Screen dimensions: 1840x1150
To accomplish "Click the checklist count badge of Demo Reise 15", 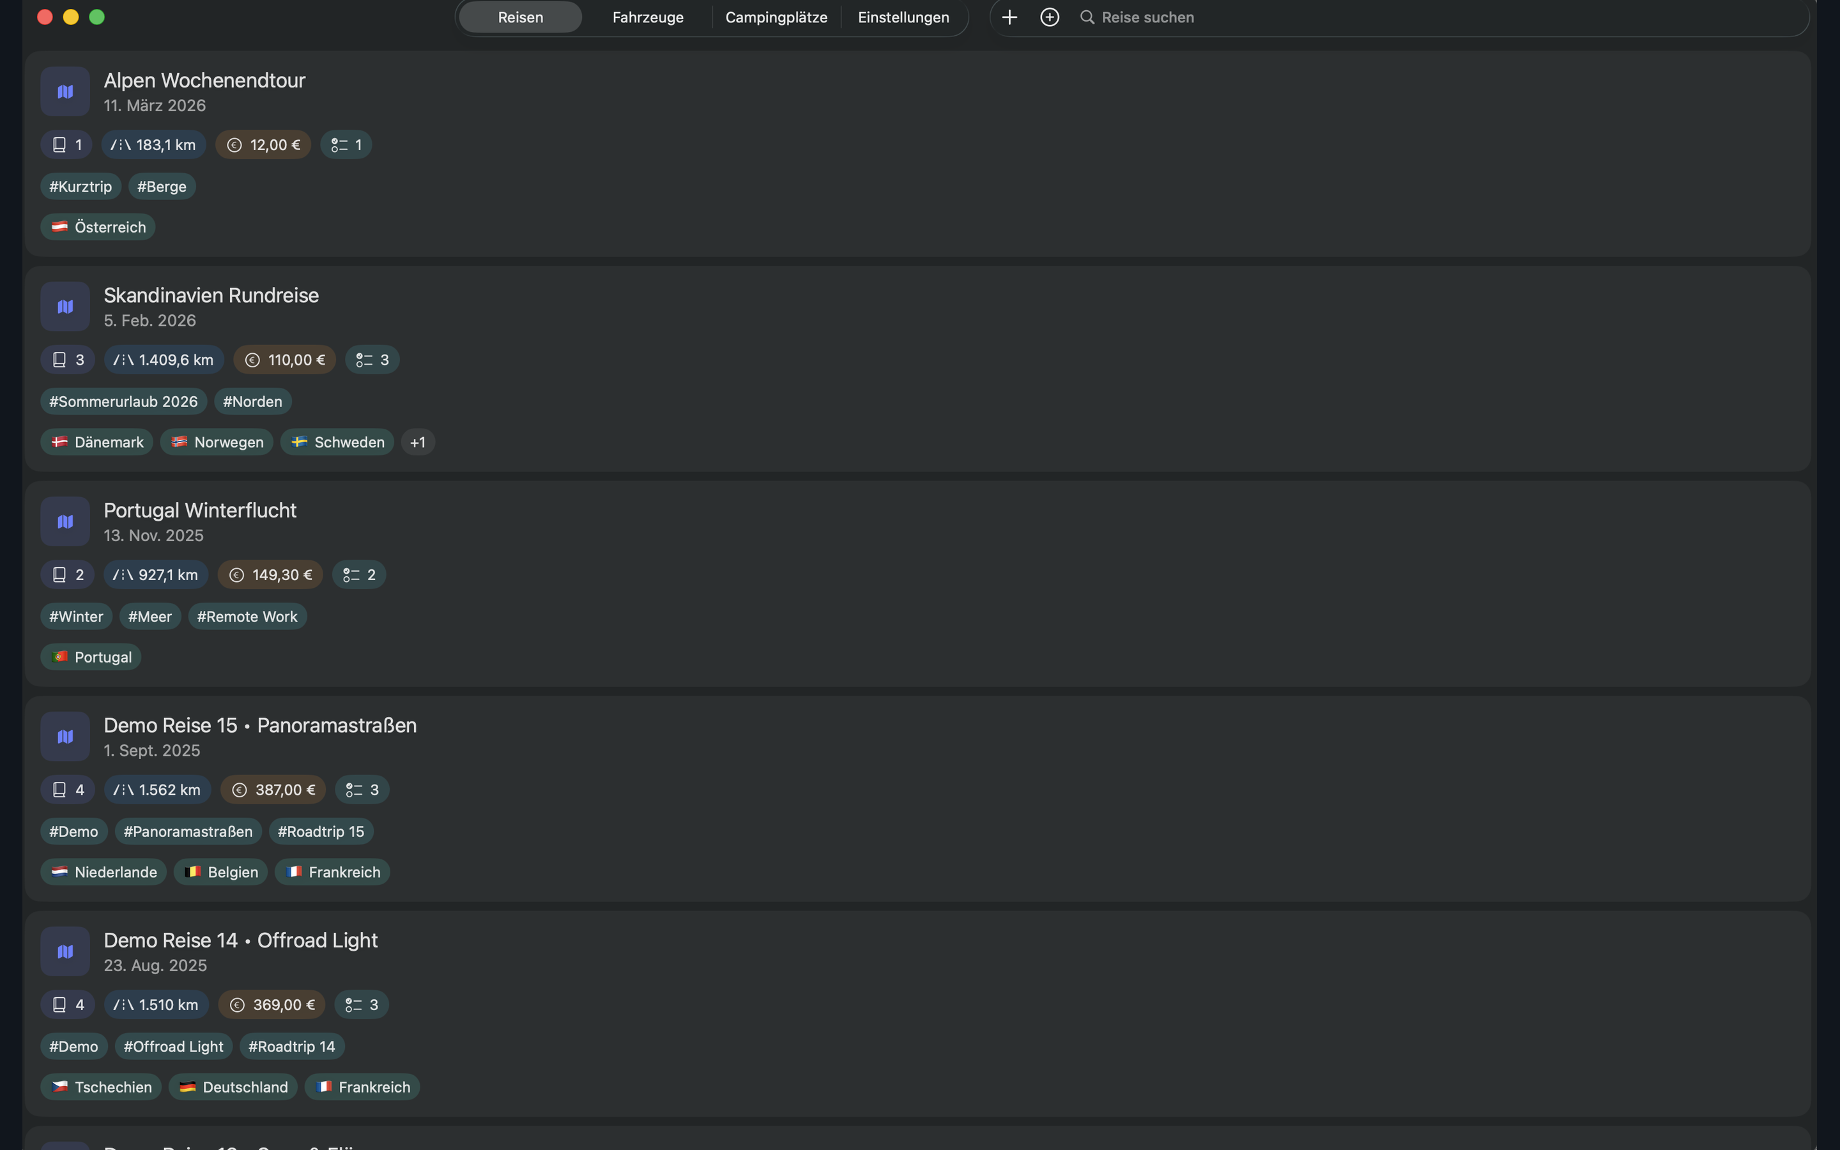I will point(362,790).
